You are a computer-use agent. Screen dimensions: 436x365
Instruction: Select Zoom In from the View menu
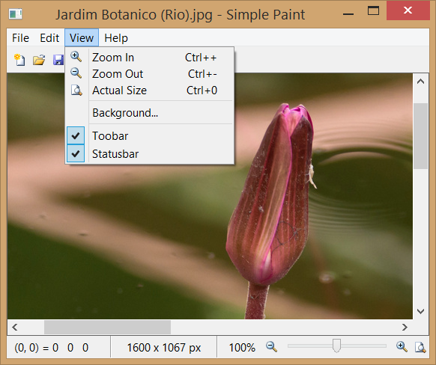pos(150,58)
